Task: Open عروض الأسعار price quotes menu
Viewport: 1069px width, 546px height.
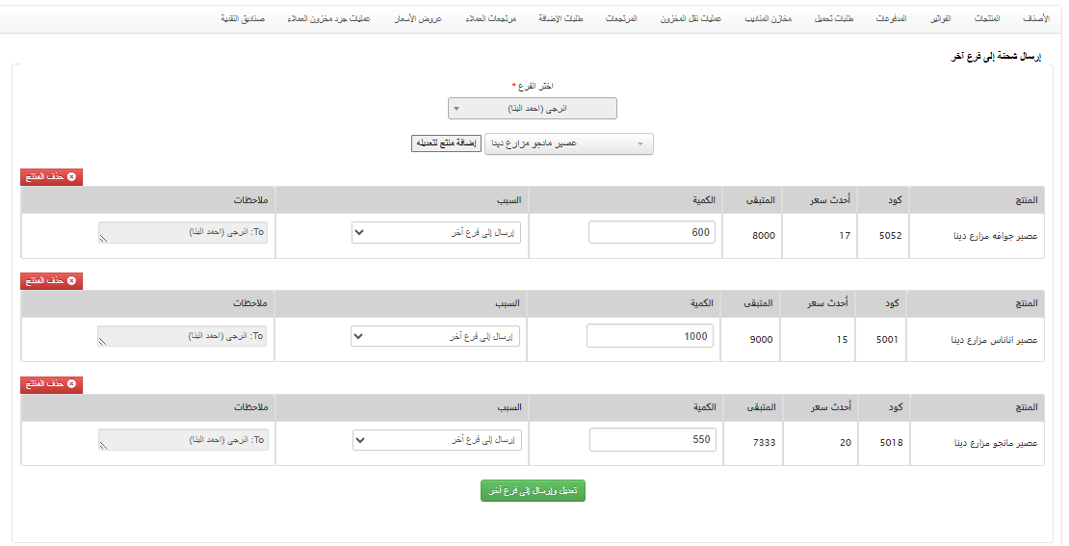Action: point(418,18)
